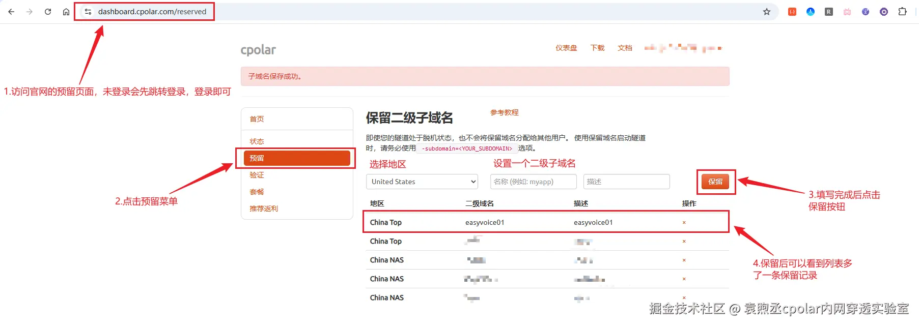Click the China Top cell in easyvoice01 row
919x326 pixels.
(385, 222)
